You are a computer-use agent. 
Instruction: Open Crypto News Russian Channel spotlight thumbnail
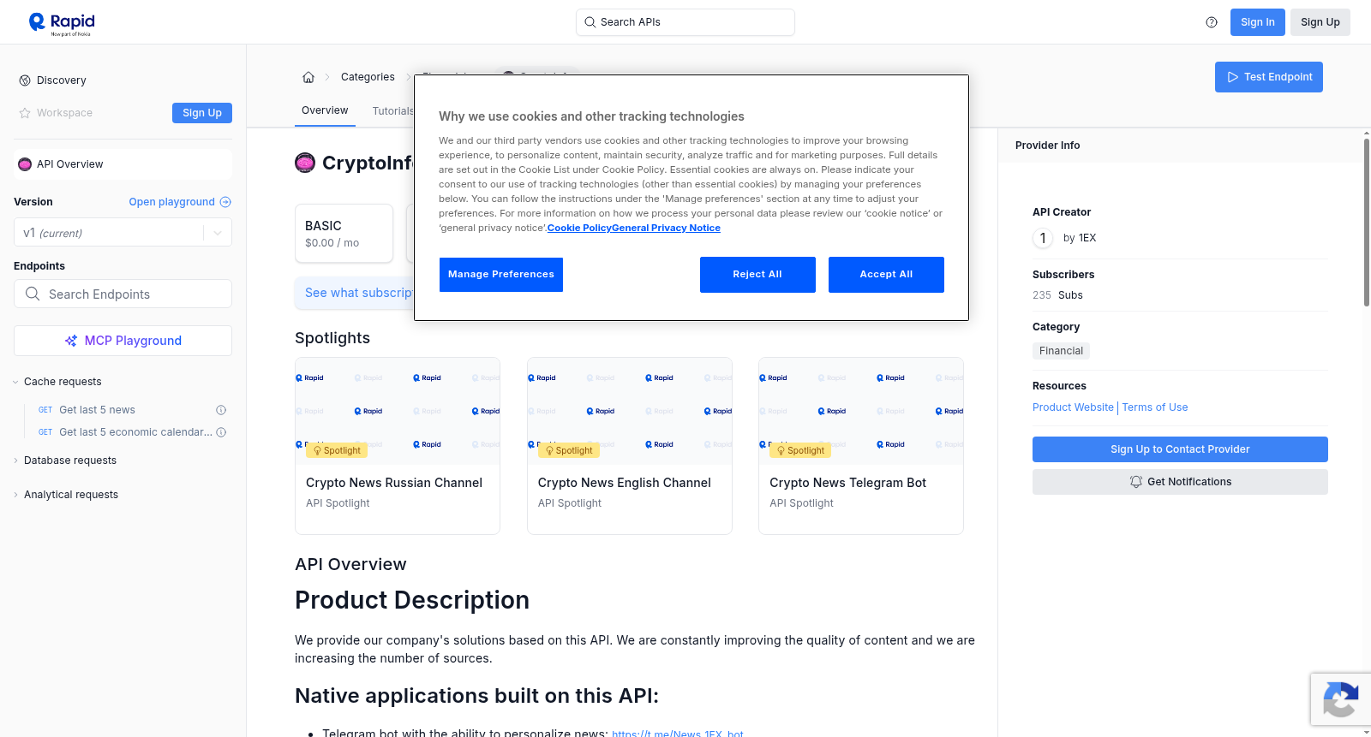(x=398, y=411)
